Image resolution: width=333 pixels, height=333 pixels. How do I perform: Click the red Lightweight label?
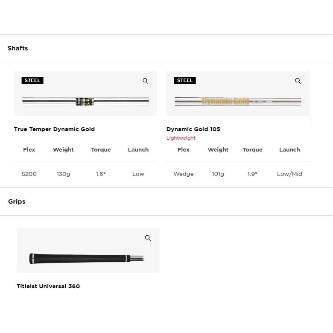coord(181,138)
